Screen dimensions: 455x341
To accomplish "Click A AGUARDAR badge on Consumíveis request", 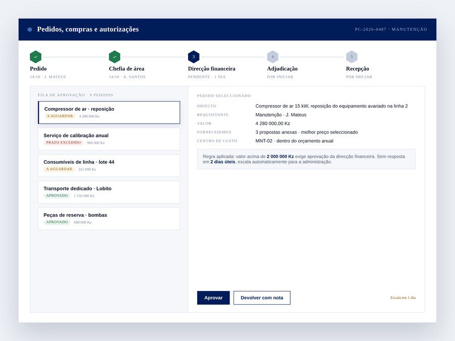I will coord(59,169).
